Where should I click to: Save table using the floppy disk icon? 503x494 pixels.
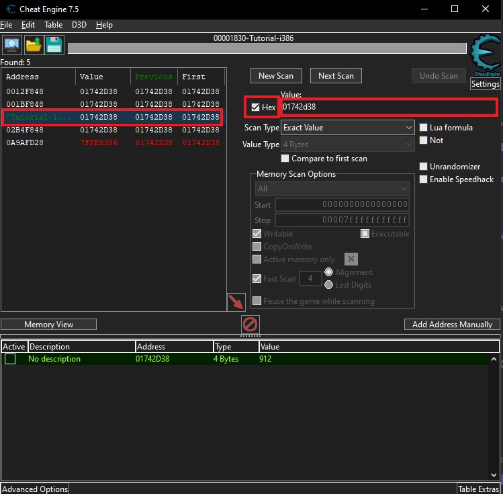(54, 45)
